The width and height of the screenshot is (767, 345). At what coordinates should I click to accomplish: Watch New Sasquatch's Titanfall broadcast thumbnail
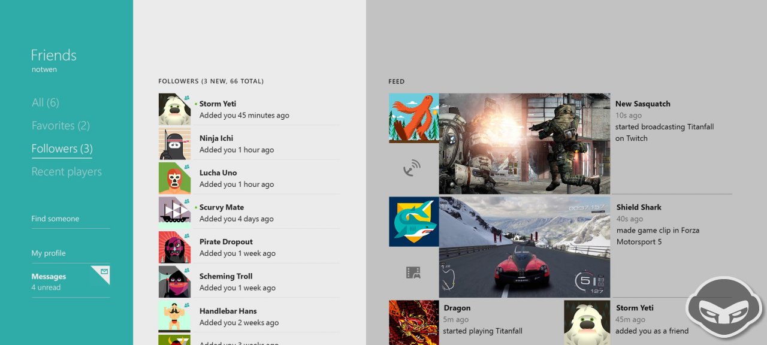click(x=524, y=144)
